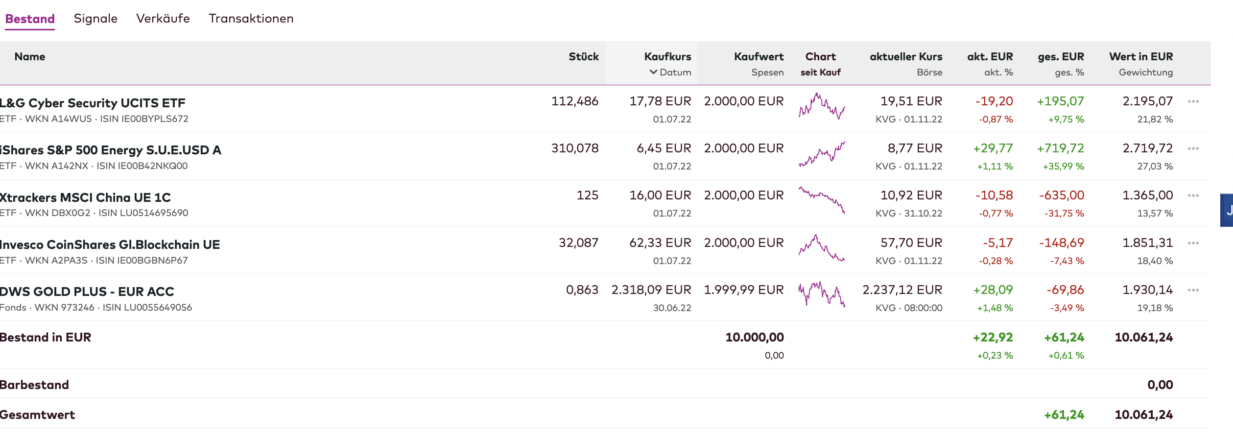
Task: Open three-dot menu for Invesco CoinShares Blockchain
Action: pos(1193,243)
